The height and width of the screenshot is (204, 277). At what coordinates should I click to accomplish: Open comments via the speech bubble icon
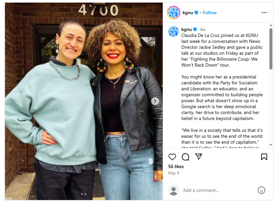185,157
